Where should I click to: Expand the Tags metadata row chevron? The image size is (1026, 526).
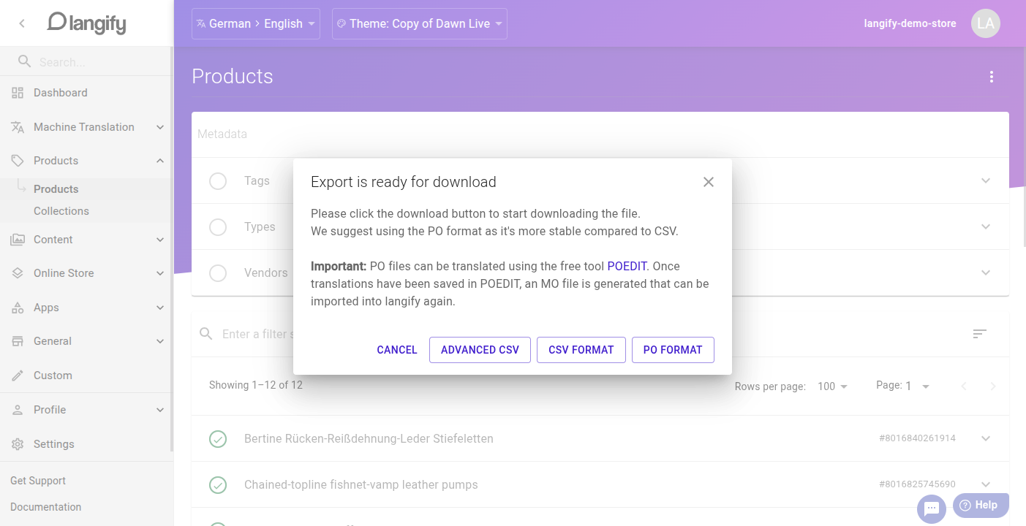pos(986,180)
